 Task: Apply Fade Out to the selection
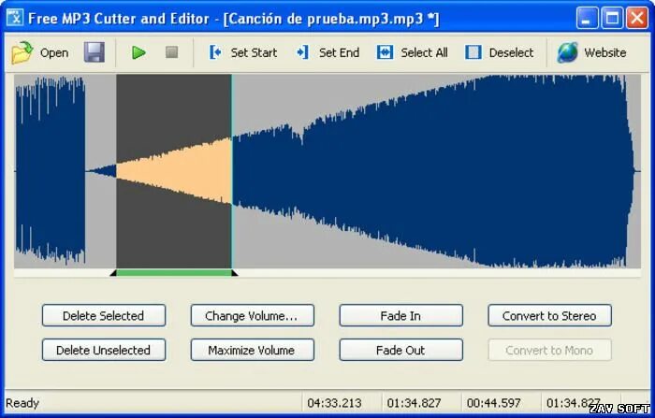point(401,350)
